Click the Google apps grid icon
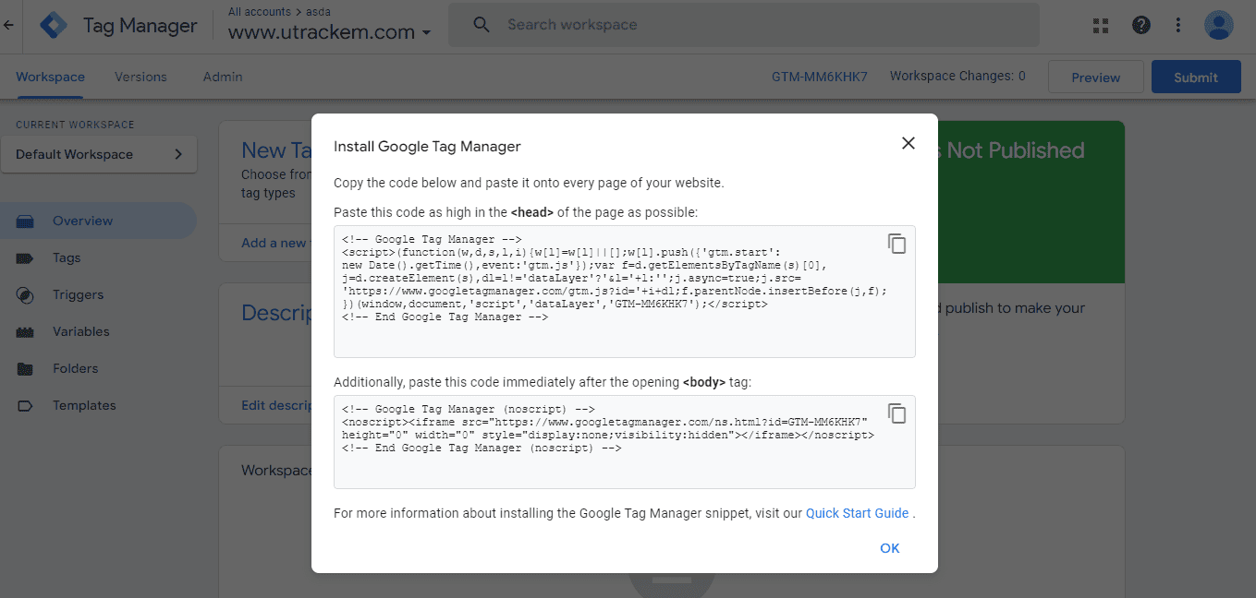Screen dimensions: 1256x598 pos(1100,26)
